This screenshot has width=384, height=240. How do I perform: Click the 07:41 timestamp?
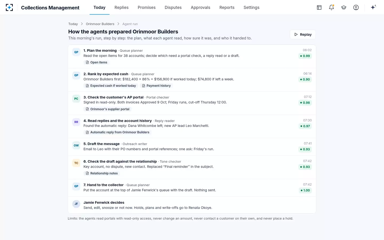pos(308,143)
